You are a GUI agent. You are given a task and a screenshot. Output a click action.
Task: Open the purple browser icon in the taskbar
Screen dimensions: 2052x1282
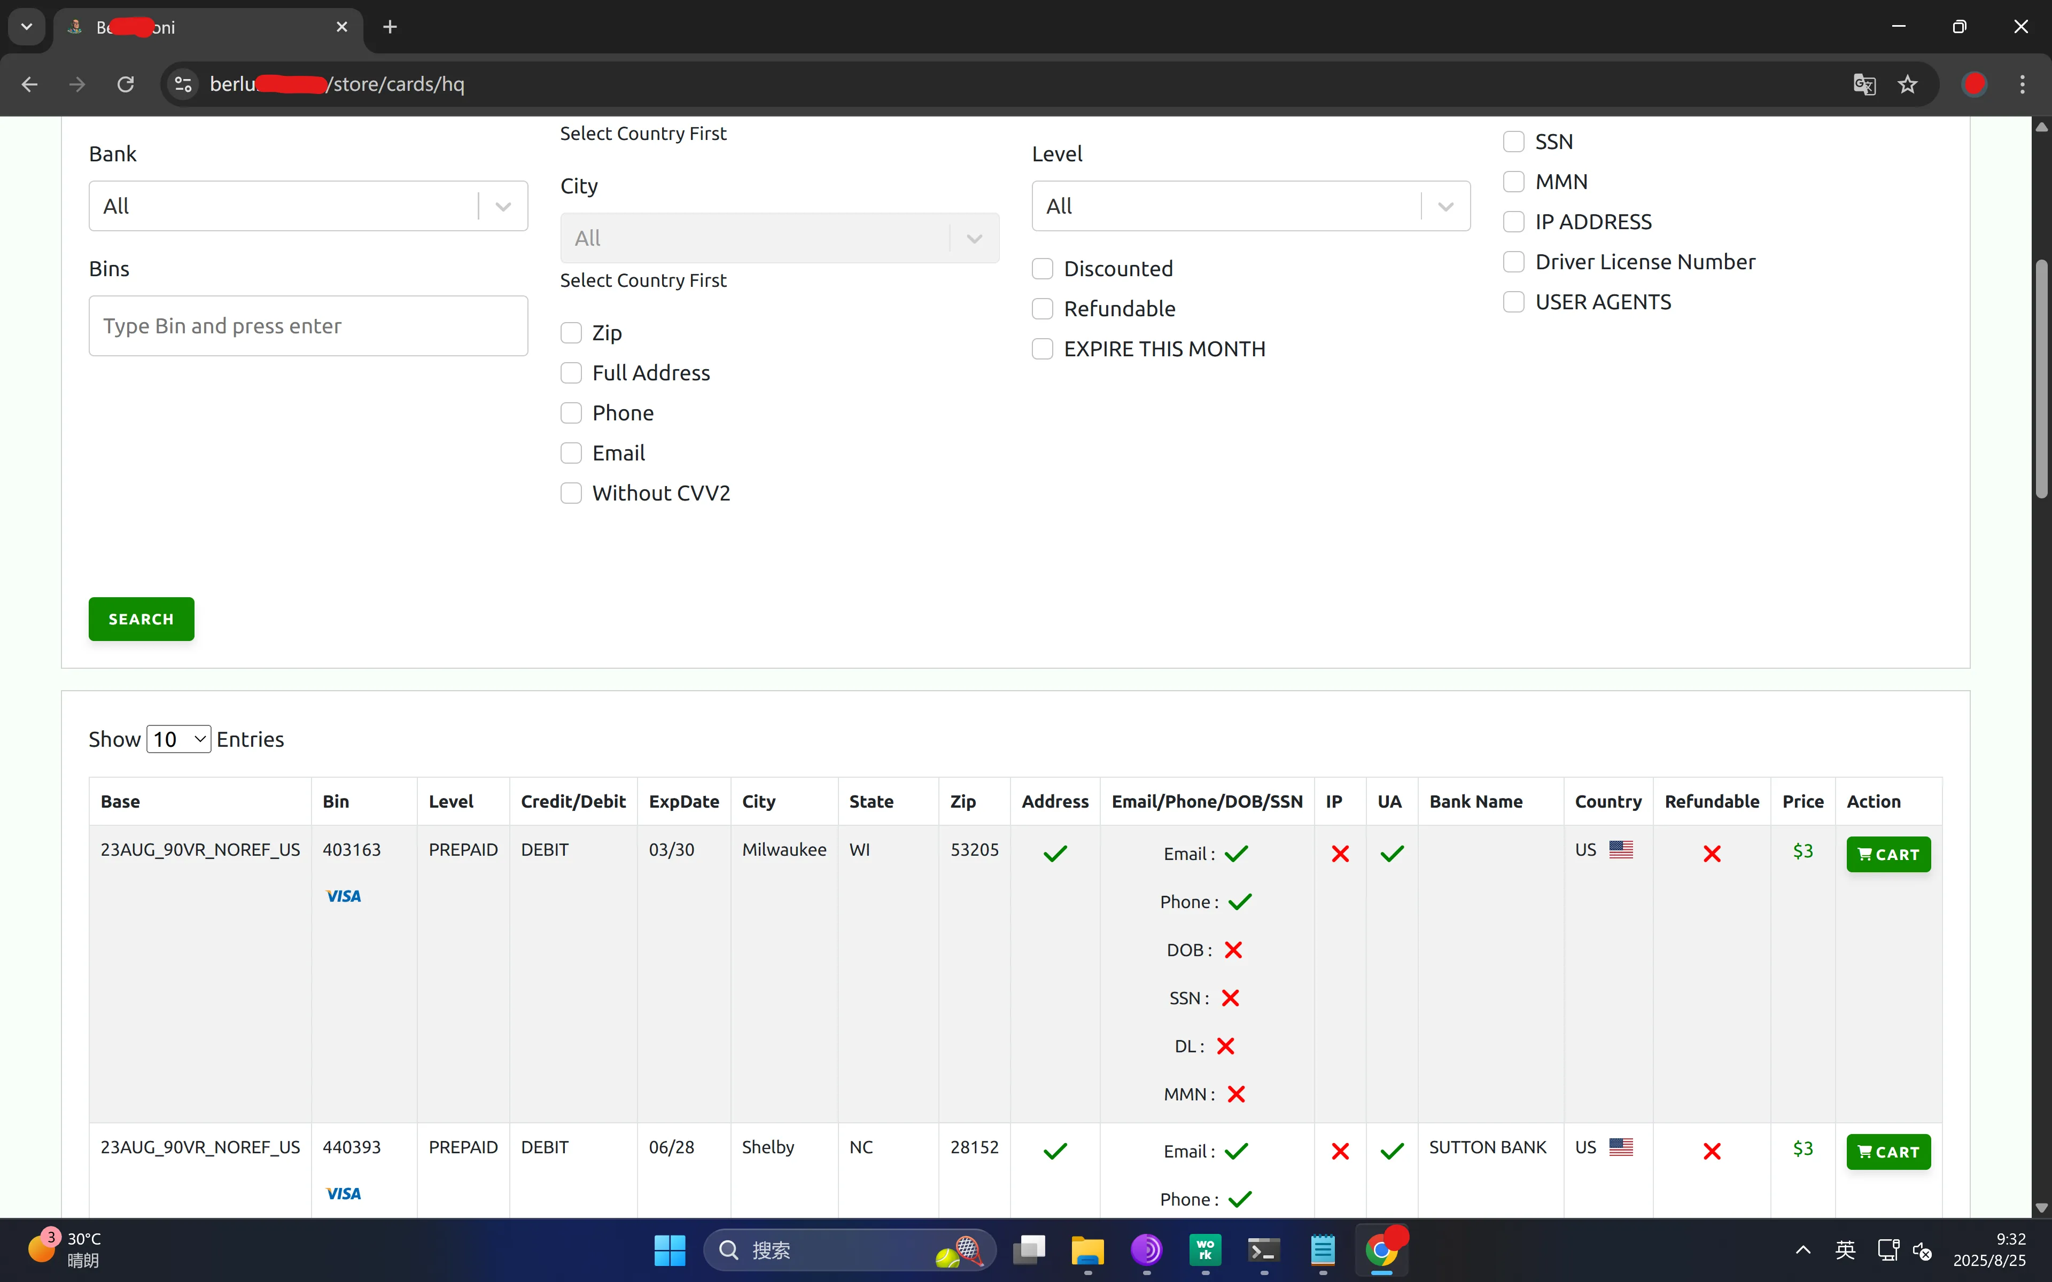[1146, 1250]
